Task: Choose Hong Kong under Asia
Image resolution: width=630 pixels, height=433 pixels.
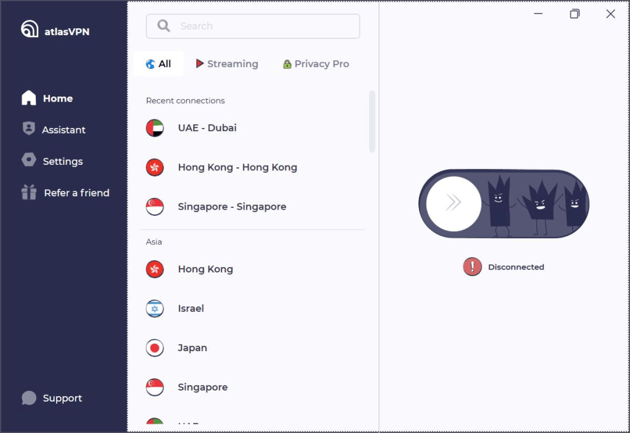Action: point(252,269)
